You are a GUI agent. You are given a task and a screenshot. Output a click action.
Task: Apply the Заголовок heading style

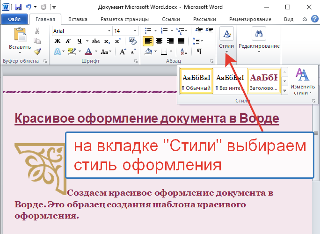coord(264,81)
